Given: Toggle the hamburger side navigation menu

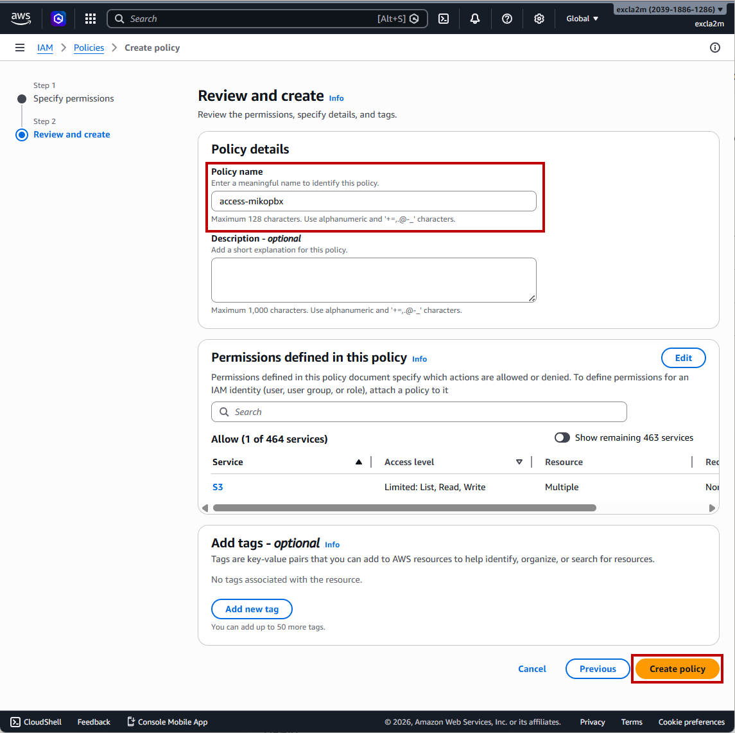Looking at the screenshot, I should point(20,48).
